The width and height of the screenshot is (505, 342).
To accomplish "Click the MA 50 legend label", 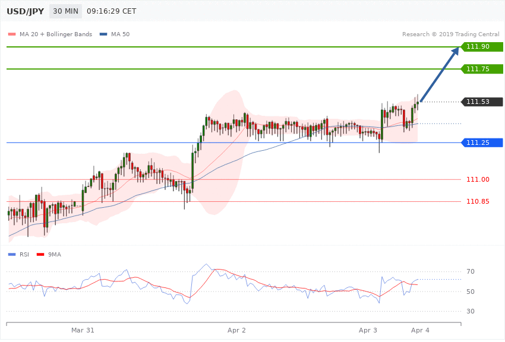I will 120,34.
